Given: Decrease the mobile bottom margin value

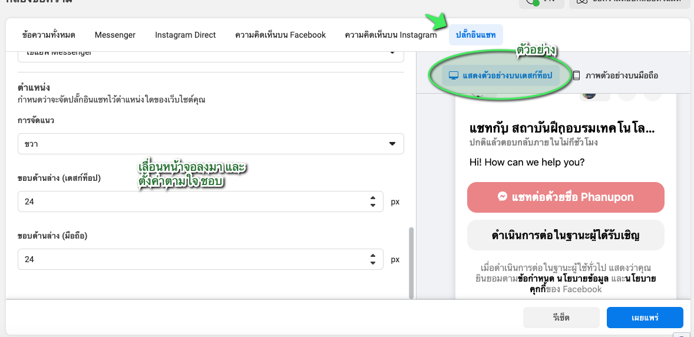Looking at the screenshot, I should point(373,263).
